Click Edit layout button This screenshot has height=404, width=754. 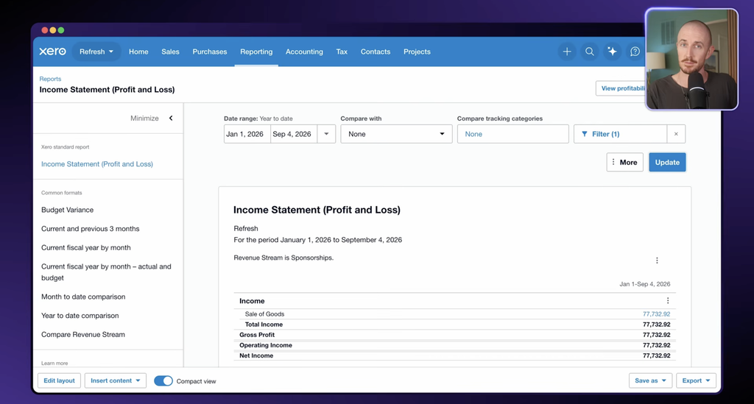pyautogui.click(x=59, y=380)
